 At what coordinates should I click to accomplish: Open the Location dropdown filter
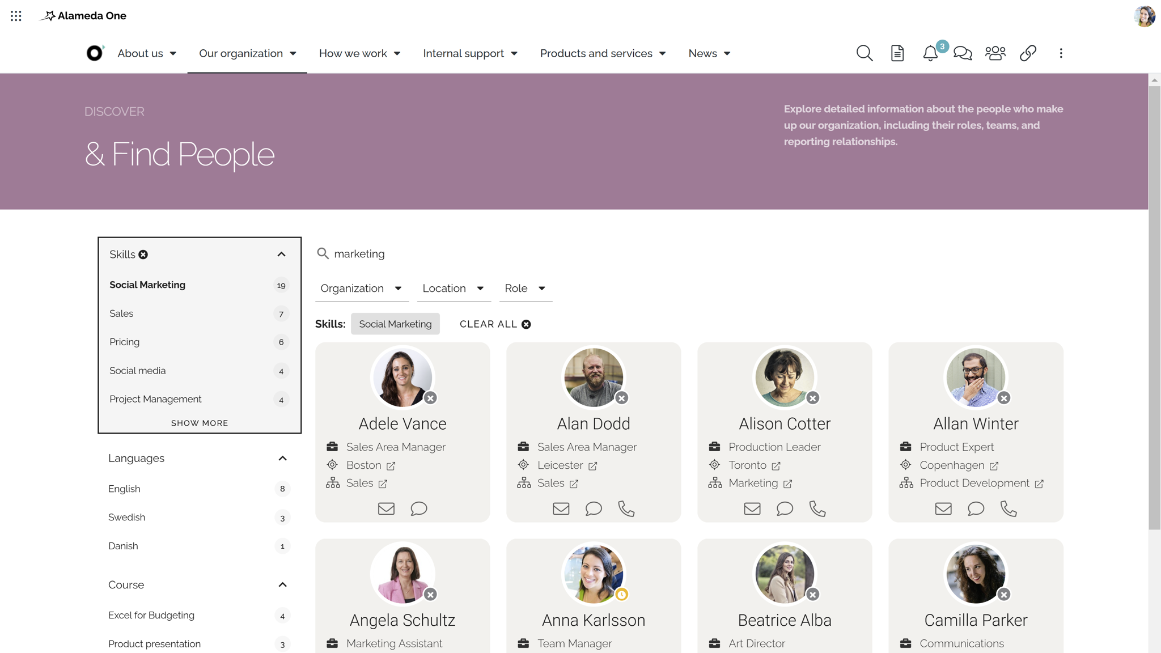click(x=454, y=289)
